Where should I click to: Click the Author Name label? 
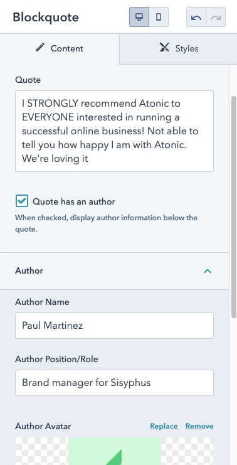point(42,302)
